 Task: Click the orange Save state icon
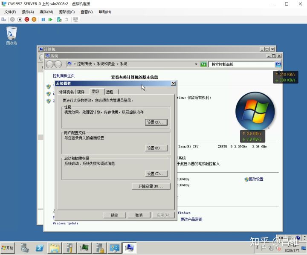tap(34, 19)
